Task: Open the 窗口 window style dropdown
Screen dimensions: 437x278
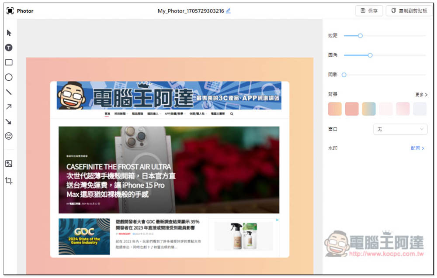Action: (x=400, y=129)
